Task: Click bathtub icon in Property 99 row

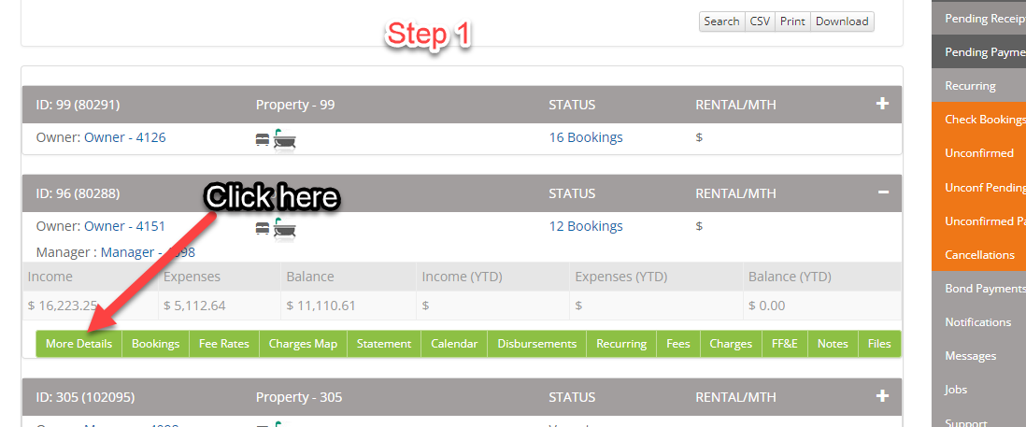Action: click(285, 138)
